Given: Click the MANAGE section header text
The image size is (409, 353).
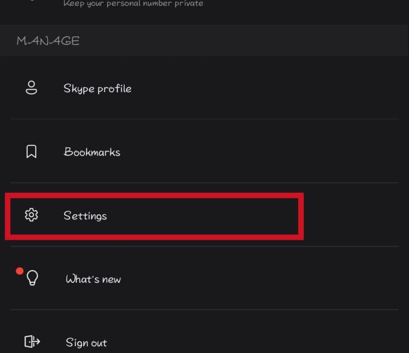Looking at the screenshot, I should pos(48,41).
